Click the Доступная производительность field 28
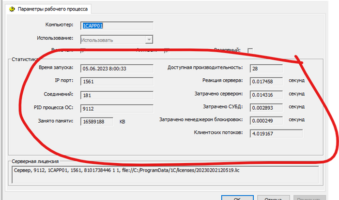Viewport: 339px width, 200px height. pyautogui.click(x=266, y=69)
